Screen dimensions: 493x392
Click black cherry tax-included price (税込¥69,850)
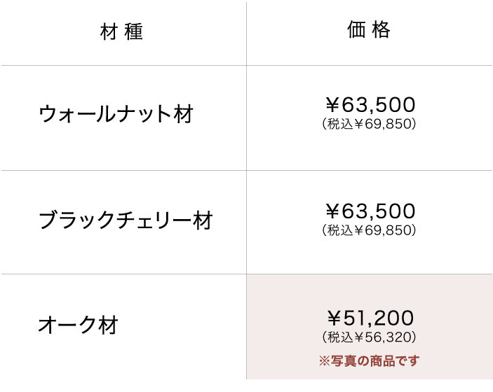pyautogui.click(x=370, y=230)
